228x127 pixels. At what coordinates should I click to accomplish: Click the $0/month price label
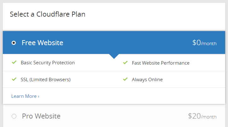click(204, 43)
